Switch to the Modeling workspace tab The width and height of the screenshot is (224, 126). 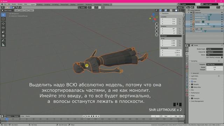pos(40,5)
